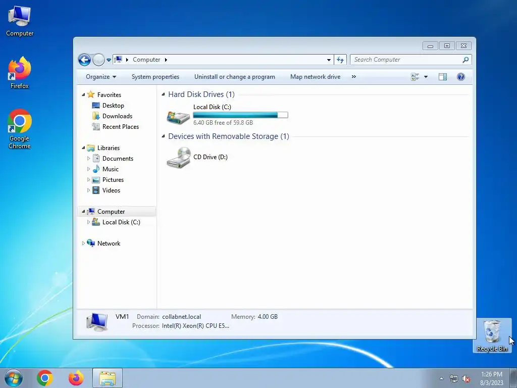Select the Videos library
This screenshot has height=388, width=517.
coord(111,190)
